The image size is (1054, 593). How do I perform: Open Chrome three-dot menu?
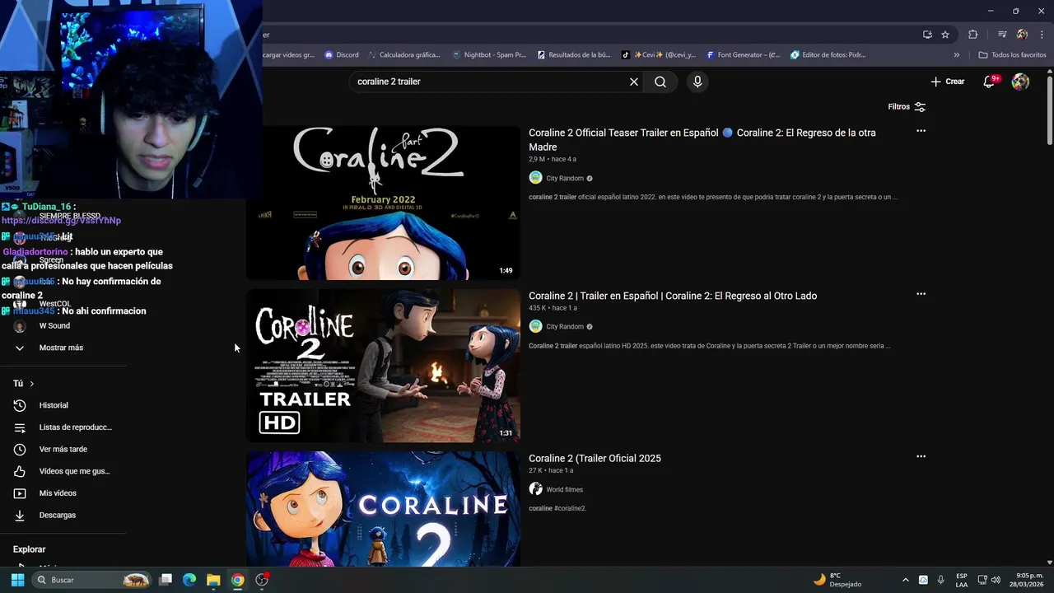pos(1042,35)
